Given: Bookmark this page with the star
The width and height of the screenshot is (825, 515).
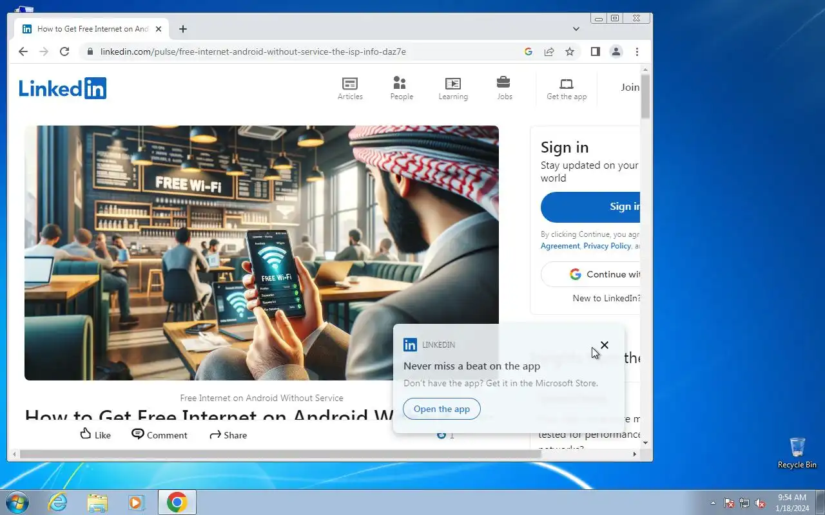Looking at the screenshot, I should 570,51.
